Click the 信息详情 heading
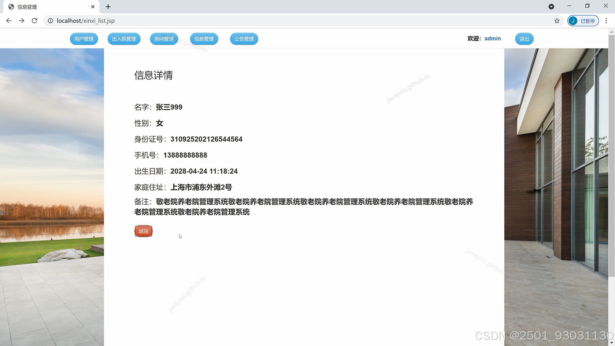615x346 pixels. pyautogui.click(x=153, y=75)
